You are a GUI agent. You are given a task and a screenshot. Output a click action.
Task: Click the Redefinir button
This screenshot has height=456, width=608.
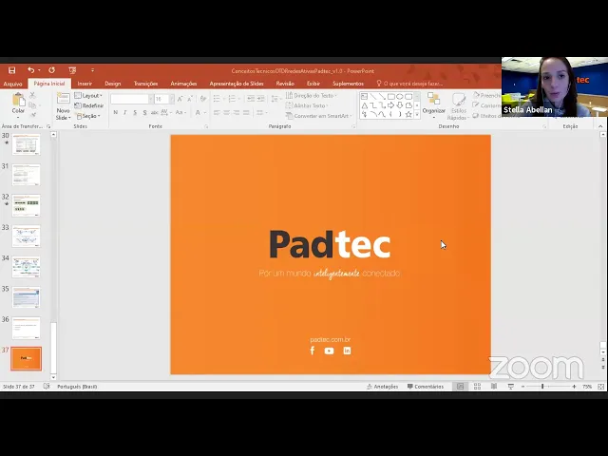click(89, 105)
